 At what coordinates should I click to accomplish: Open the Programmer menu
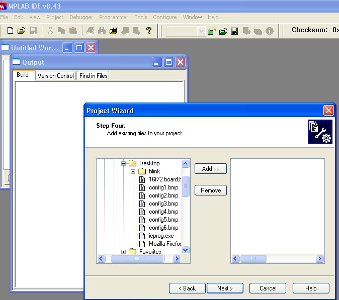[114, 17]
